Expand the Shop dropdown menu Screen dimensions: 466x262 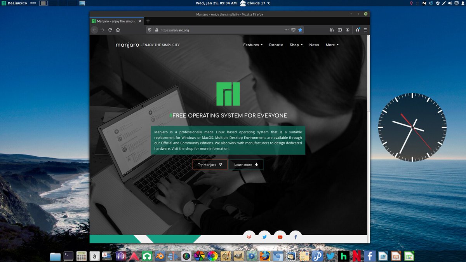[296, 45]
